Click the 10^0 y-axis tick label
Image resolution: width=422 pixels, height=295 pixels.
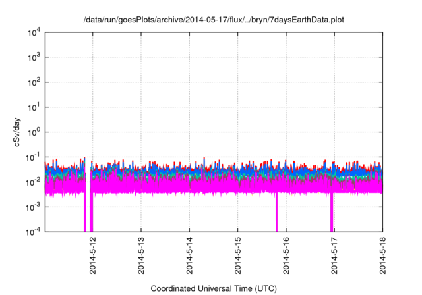(34, 132)
